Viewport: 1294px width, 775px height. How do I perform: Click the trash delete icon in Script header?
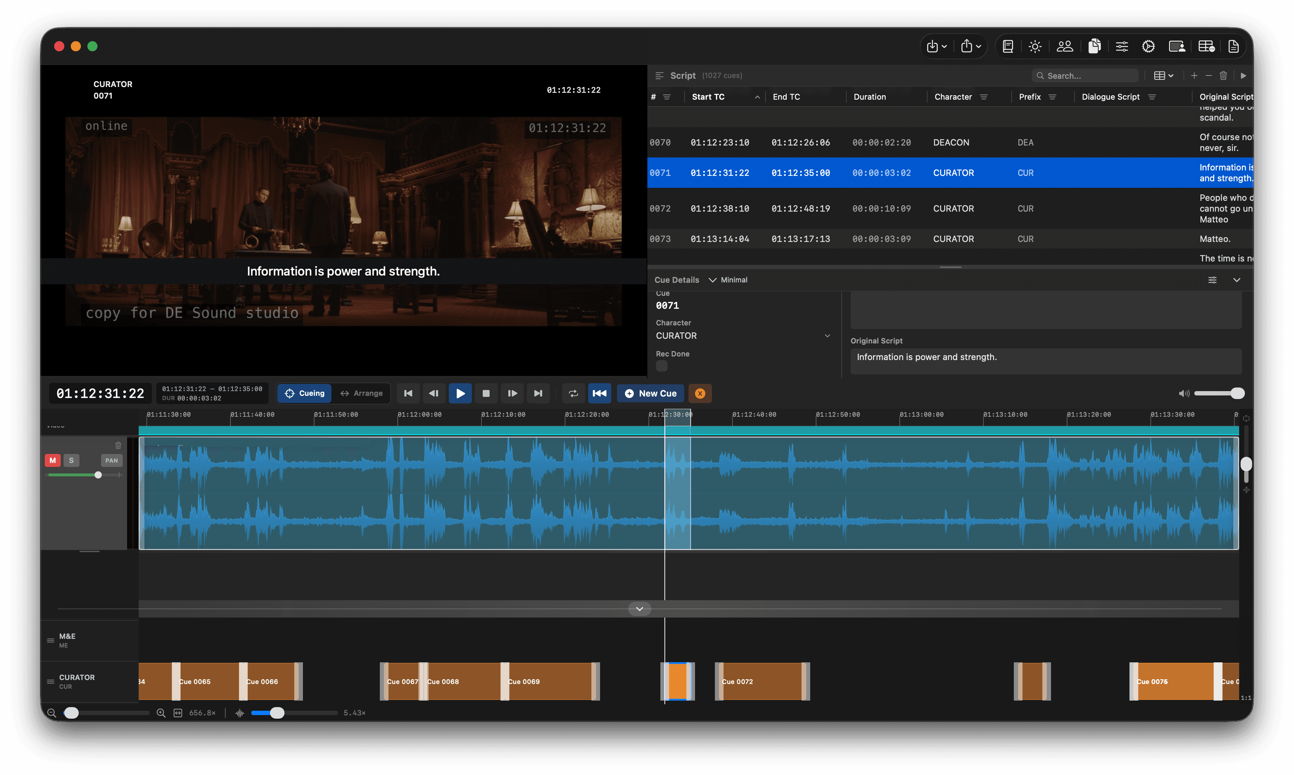[x=1223, y=76]
